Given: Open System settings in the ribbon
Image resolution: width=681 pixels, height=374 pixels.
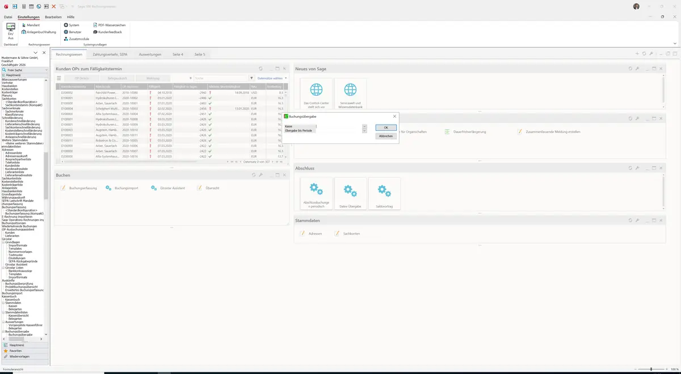Looking at the screenshot, I should click(72, 25).
